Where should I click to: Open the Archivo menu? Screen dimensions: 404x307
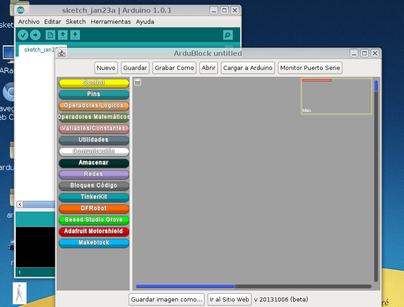click(29, 21)
